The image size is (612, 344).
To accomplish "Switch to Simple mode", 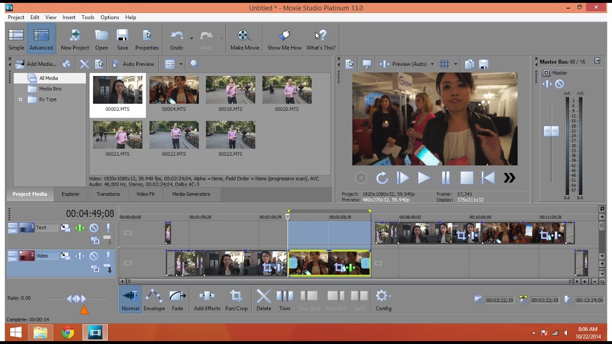I will pos(16,39).
